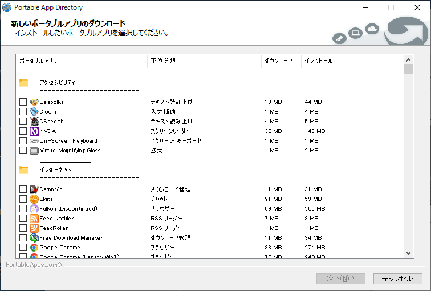Click the Virtual Magnifying Glass icon
This screenshot has height=291, width=431.
coord(34,151)
